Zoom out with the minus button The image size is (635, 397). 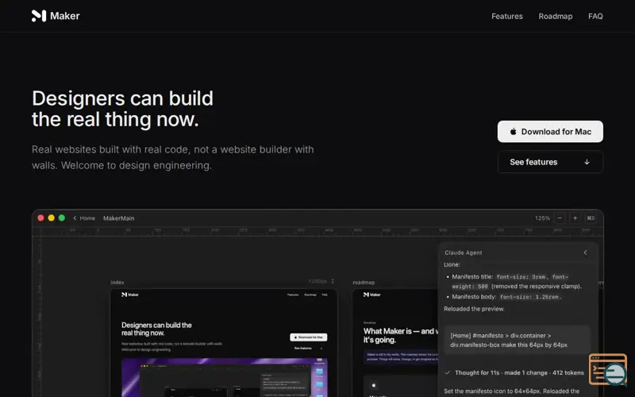pyautogui.click(x=560, y=218)
